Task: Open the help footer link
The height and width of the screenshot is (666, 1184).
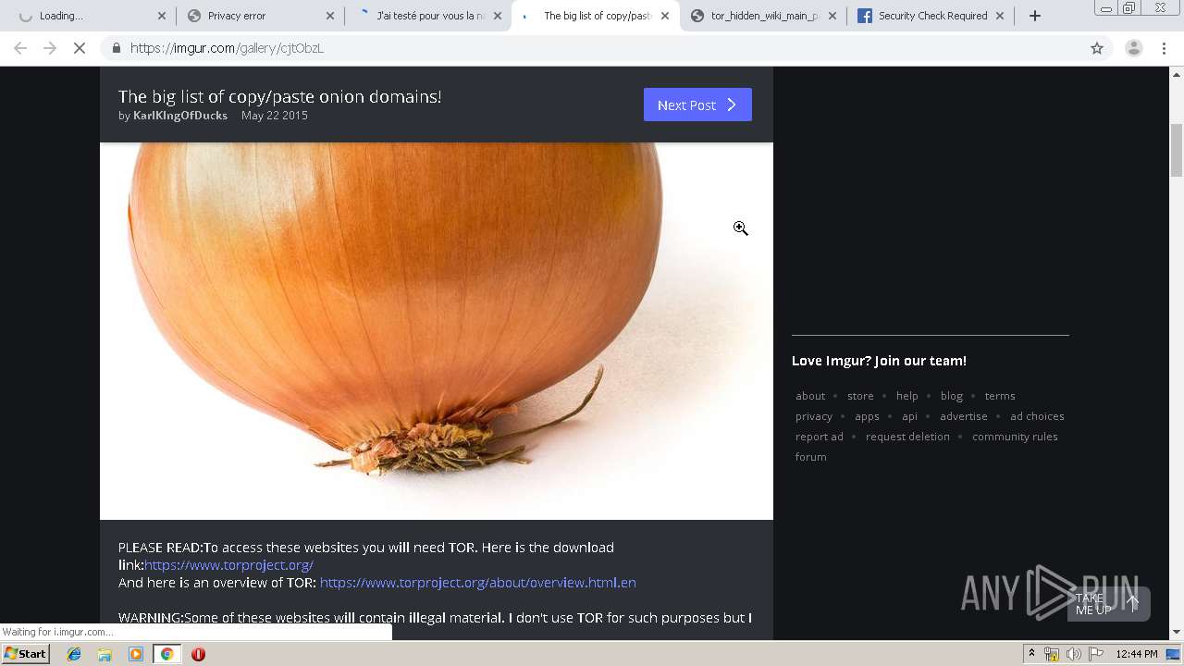Action: (907, 396)
